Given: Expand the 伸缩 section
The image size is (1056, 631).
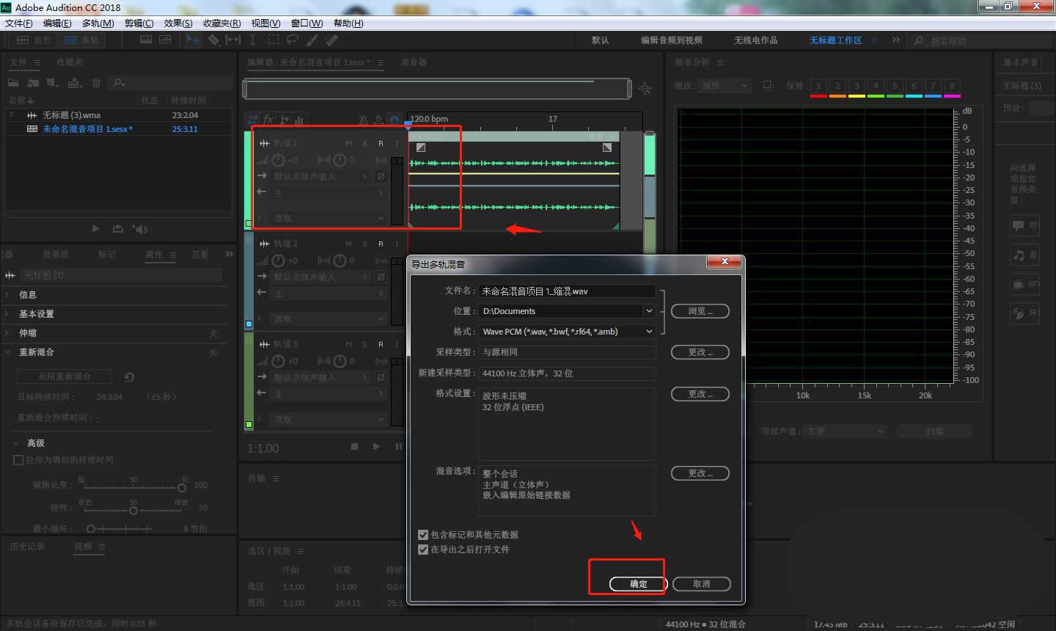Looking at the screenshot, I should [7, 333].
